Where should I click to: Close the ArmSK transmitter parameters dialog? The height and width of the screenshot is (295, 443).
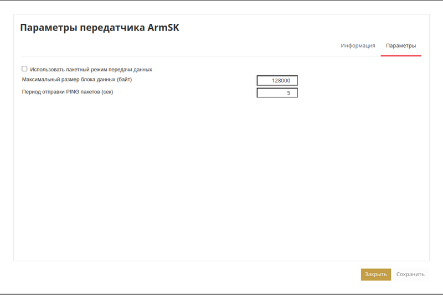375,275
